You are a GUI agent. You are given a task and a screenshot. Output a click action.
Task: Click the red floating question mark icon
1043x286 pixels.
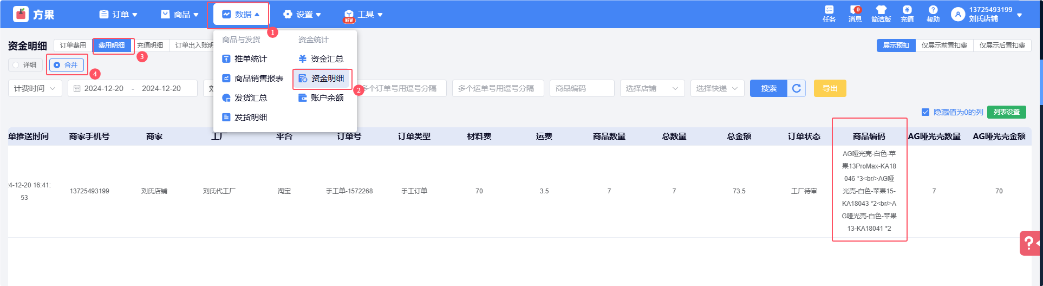point(1029,243)
